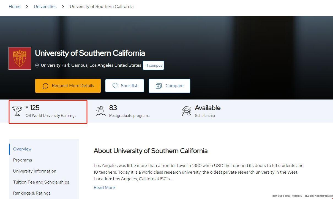Click the 83 postgraduate programs count
The width and height of the screenshot is (333, 199).
pos(113,107)
